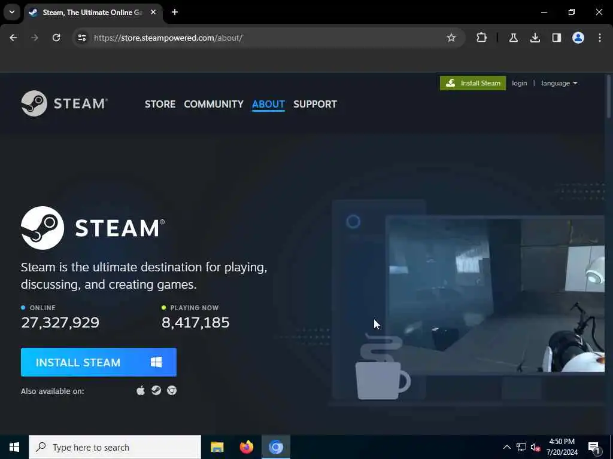Click the green Install Steam button
This screenshot has width=613, height=459.
tap(473, 83)
